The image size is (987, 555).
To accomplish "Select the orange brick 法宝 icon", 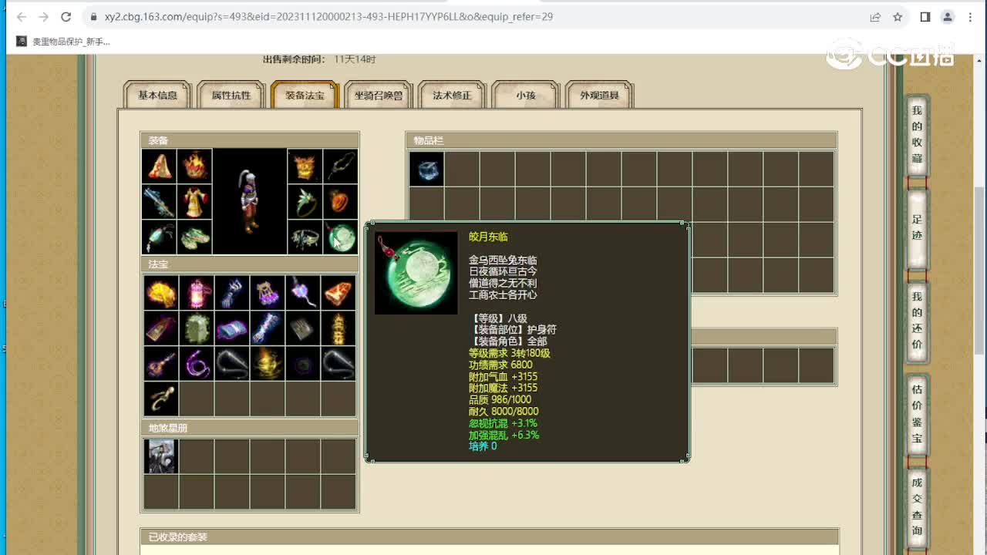I will point(339,293).
